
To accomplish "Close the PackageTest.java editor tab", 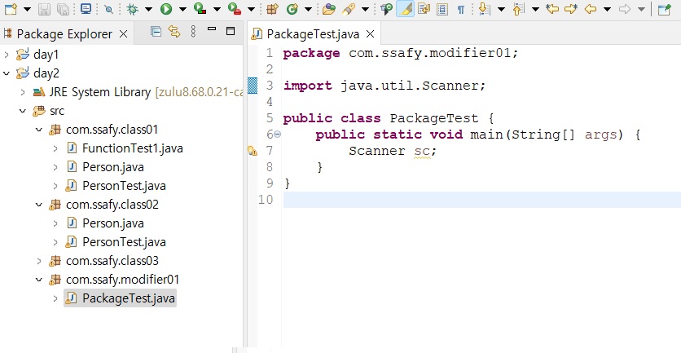I will click(x=370, y=34).
